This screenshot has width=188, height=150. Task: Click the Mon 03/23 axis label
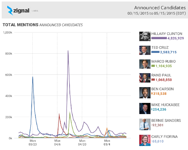(x=32, y=143)
